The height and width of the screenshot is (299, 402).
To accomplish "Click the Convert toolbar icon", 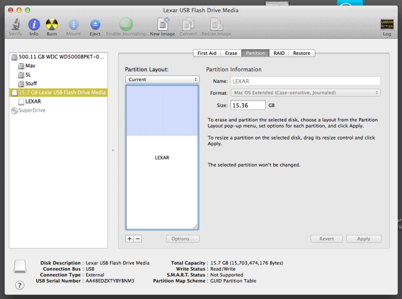I will (x=188, y=24).
